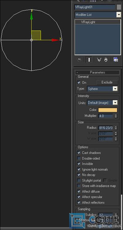Uncheck the Invisible option
This screenshot has width=123, height=230.
click(x=79, y=163)
